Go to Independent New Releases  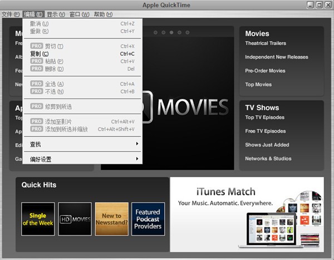coord(276,57)
